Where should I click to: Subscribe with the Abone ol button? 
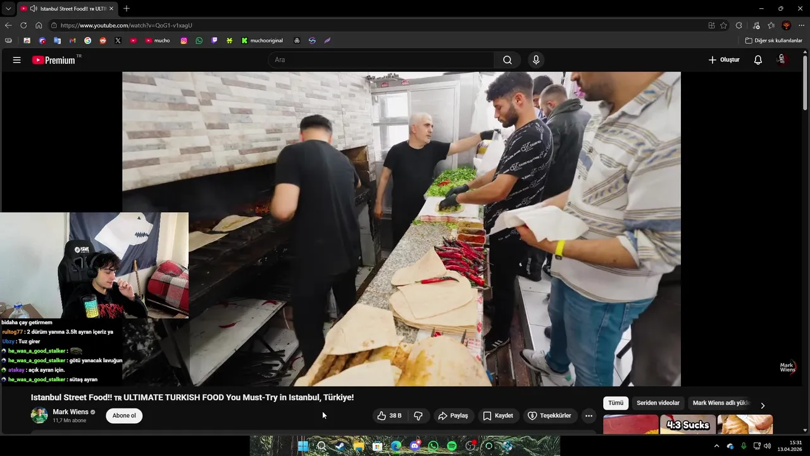(x=124, y=415)
